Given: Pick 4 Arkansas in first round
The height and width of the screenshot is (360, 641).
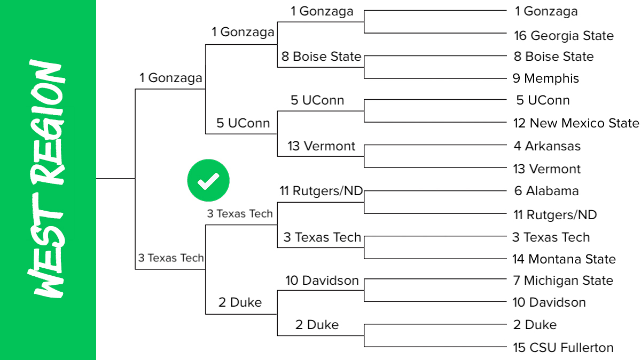Looking at the screenshot, I should click(x=546, y=146).
